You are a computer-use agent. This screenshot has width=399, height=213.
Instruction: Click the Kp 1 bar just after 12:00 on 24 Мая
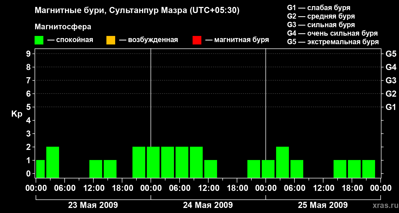coord(211,169)
